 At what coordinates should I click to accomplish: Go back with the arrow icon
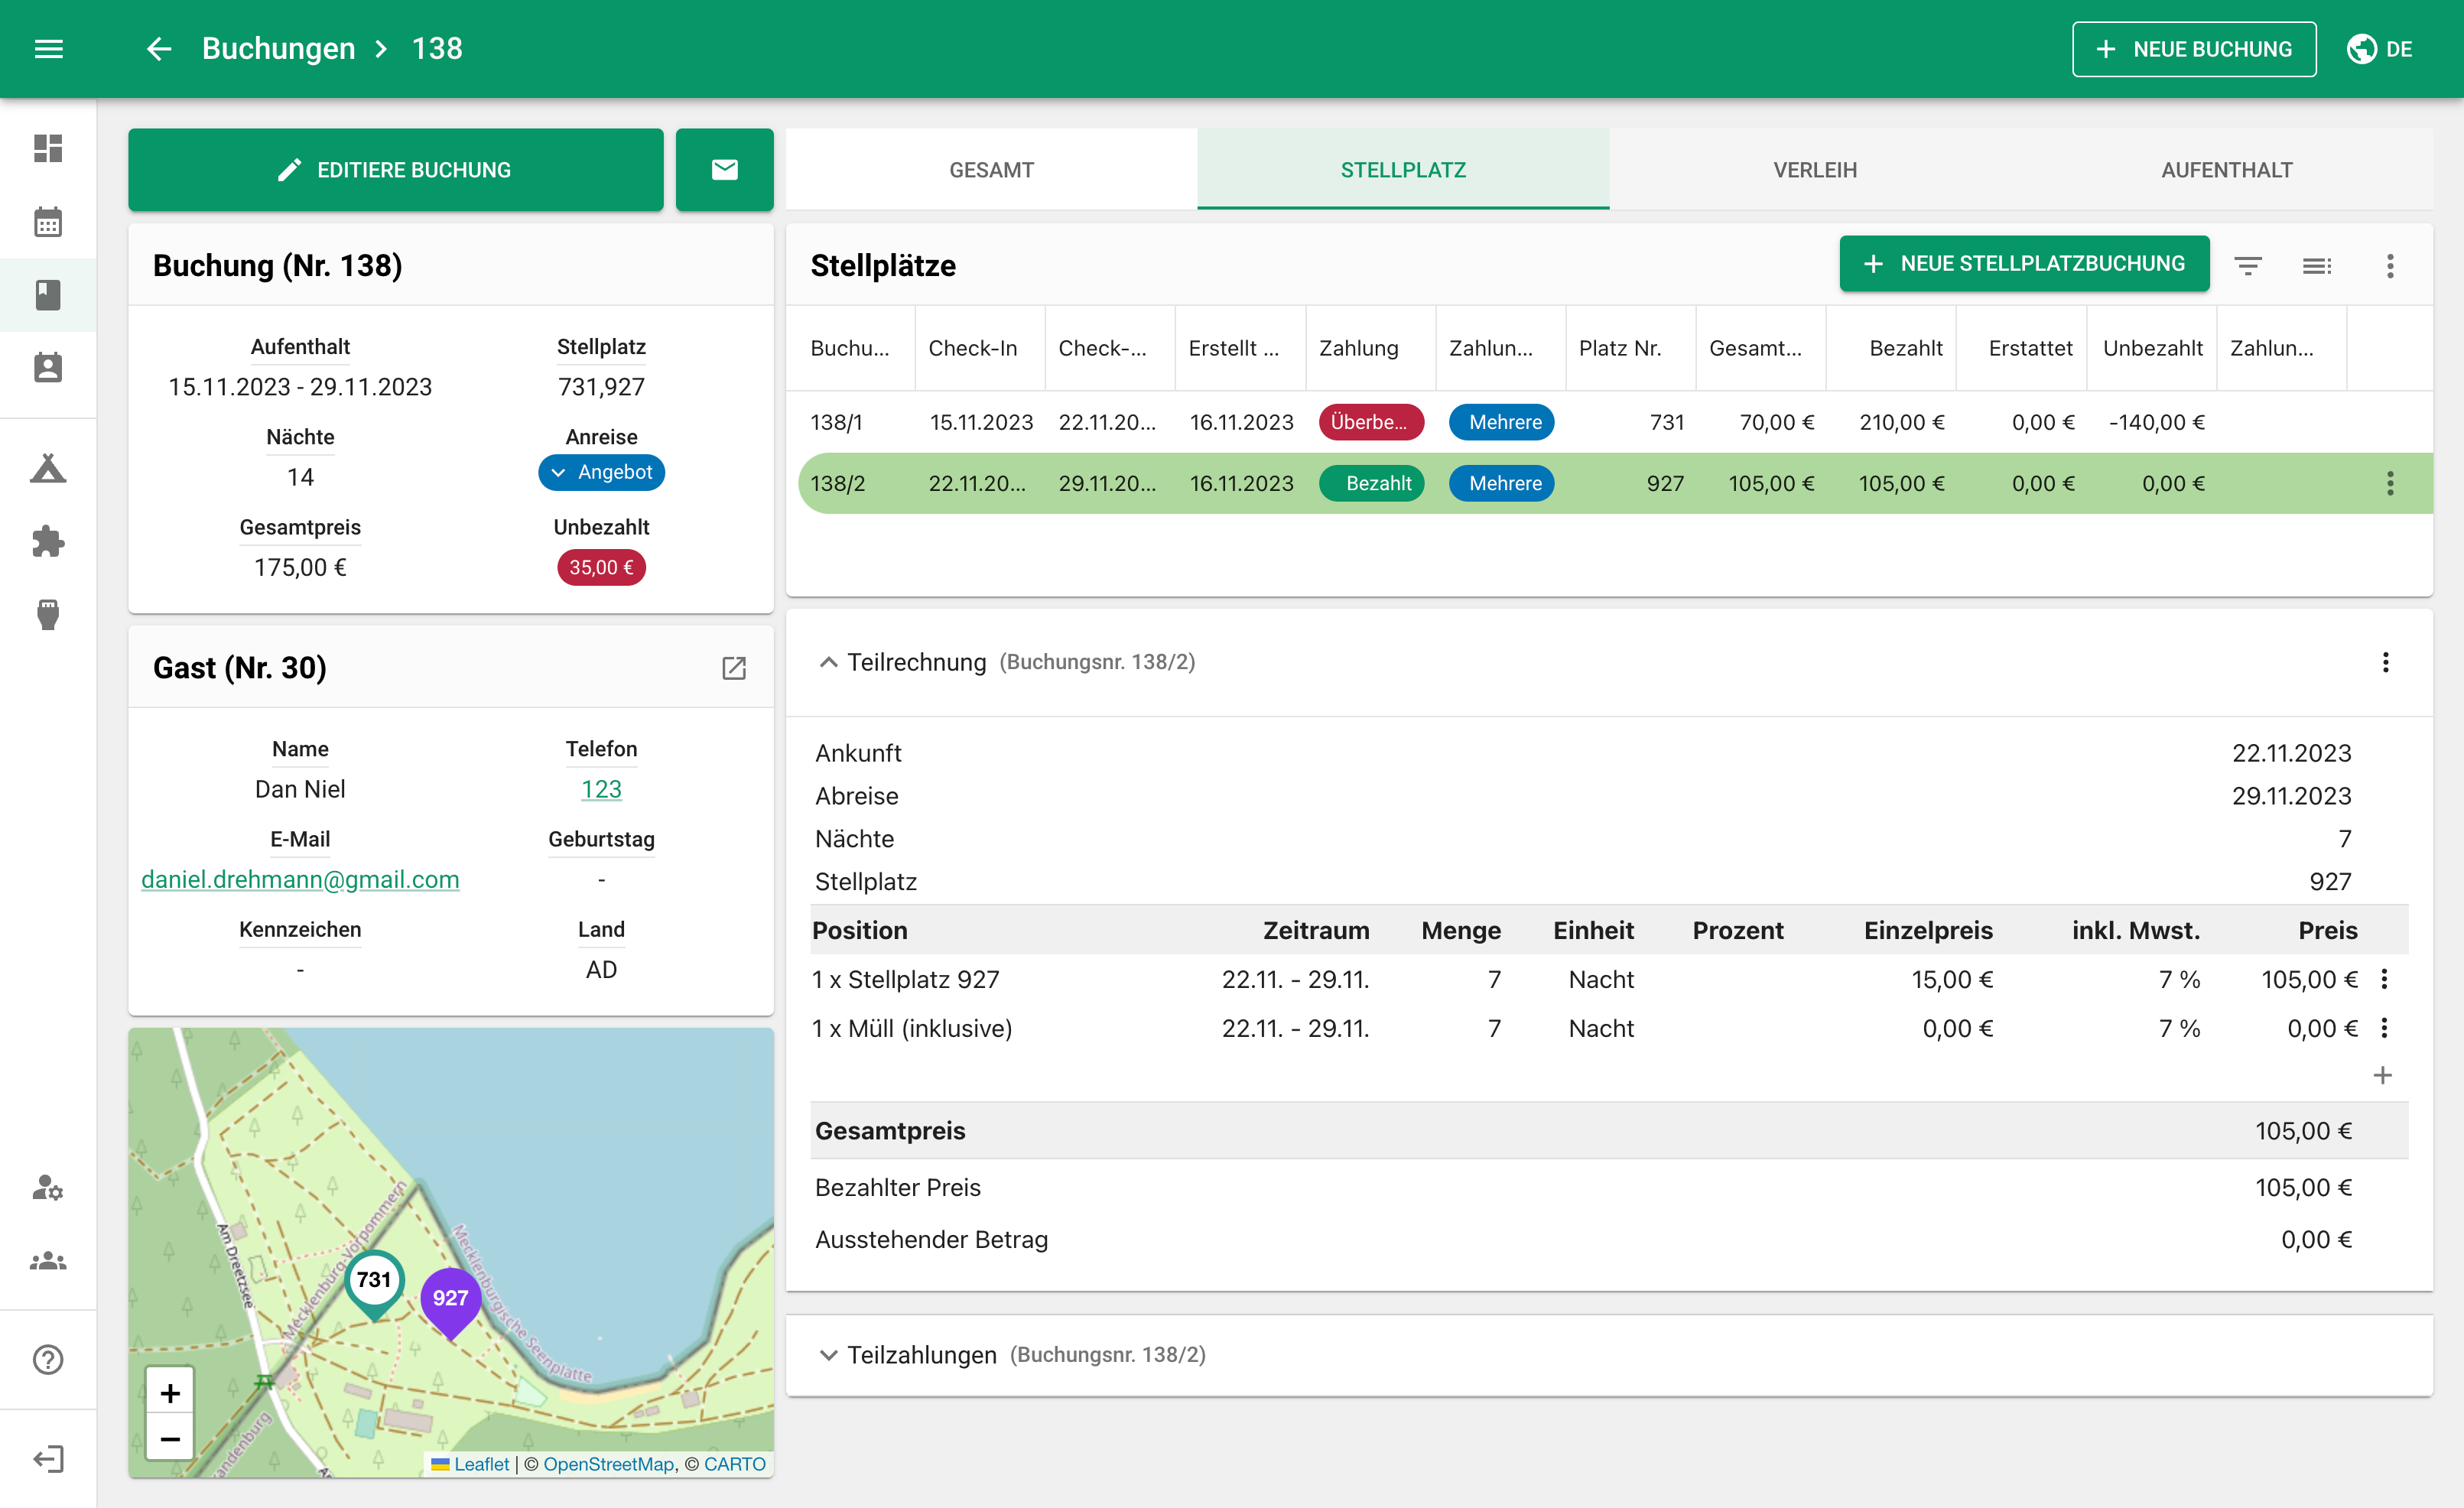tap(159, 48)
